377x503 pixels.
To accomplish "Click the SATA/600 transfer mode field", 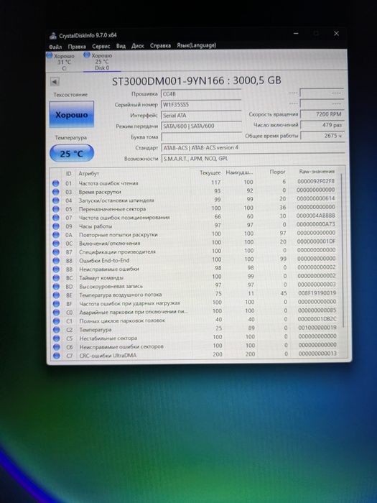I will 201,126.
